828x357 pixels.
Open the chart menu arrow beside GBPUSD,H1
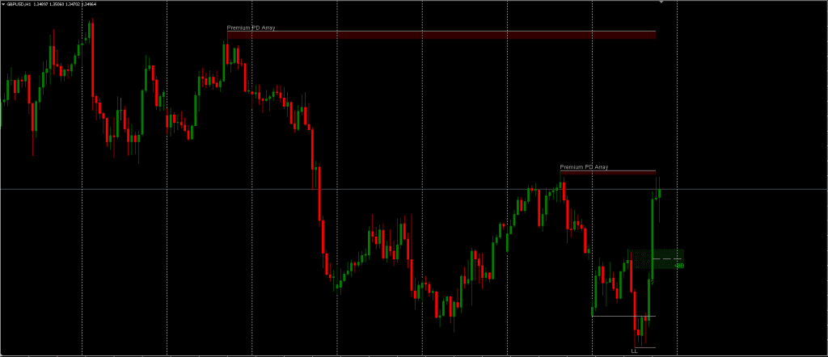pyautogui.click(x=3, y=4)
